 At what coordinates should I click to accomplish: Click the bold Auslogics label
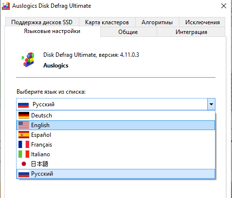click(56, 66)
